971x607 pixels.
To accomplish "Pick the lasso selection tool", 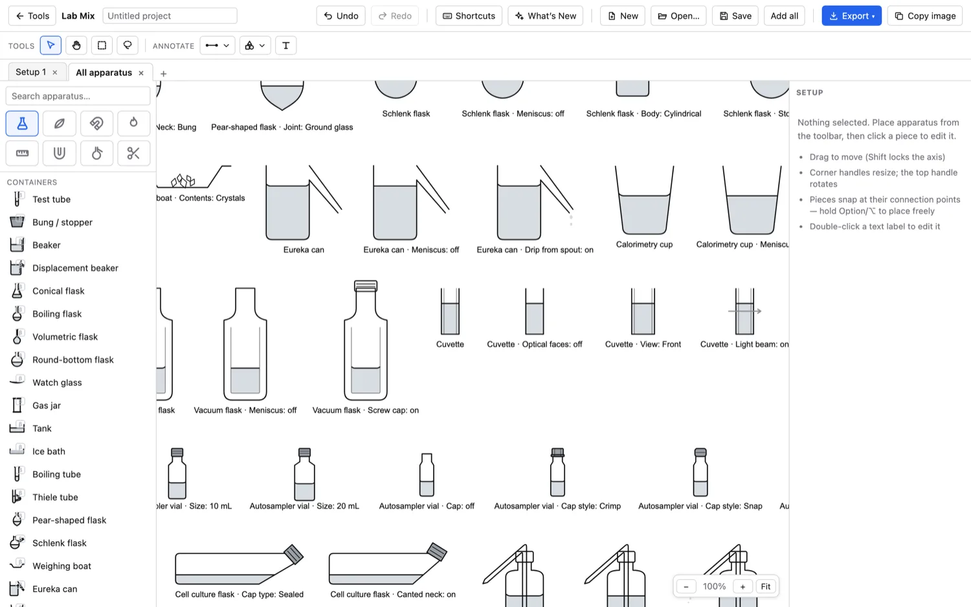I will coord(128,45).
